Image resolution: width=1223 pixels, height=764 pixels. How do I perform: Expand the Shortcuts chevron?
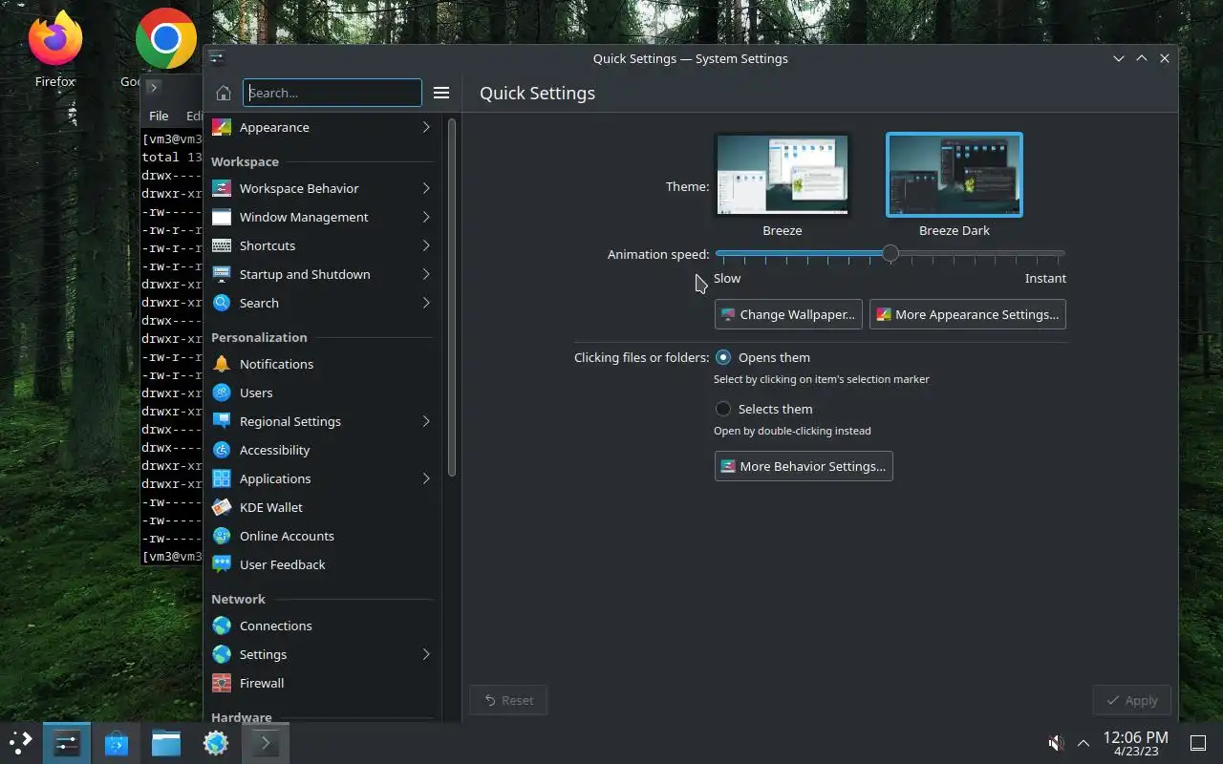click(426, 245)
